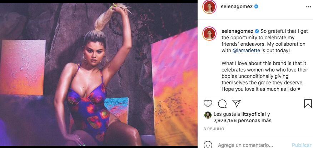Share post with paper plane icon
Screen dimensions: 313x148
237,103
